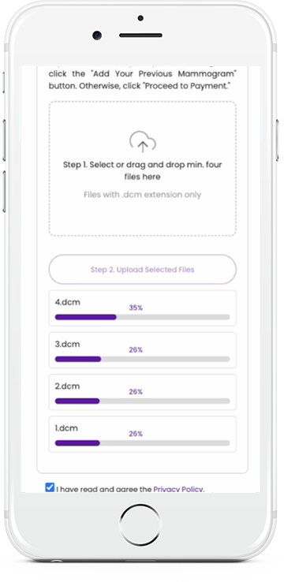Click the dashed file drop zone
Image resolution: width=284 pixels, height=582 pixels.
tap(143, 169)
